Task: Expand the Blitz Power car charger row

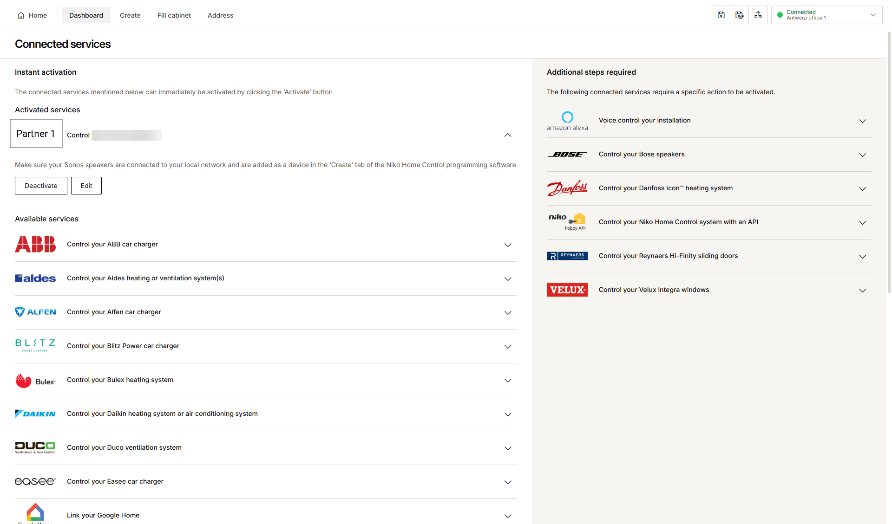Action: pyautogui.click(x=508, y=347)
